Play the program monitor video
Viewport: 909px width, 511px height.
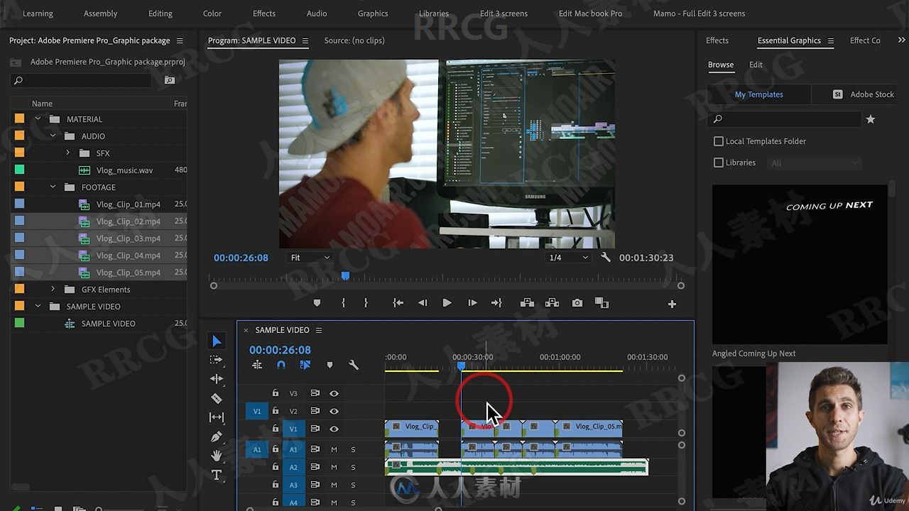pos(447,303)
